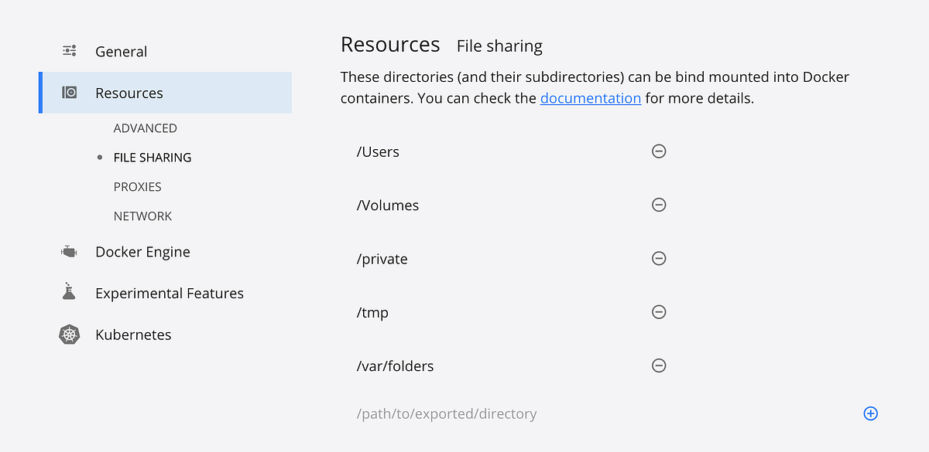The image size is (929, 452).
Task: Open the General settings section
Action: click(121, 52)
